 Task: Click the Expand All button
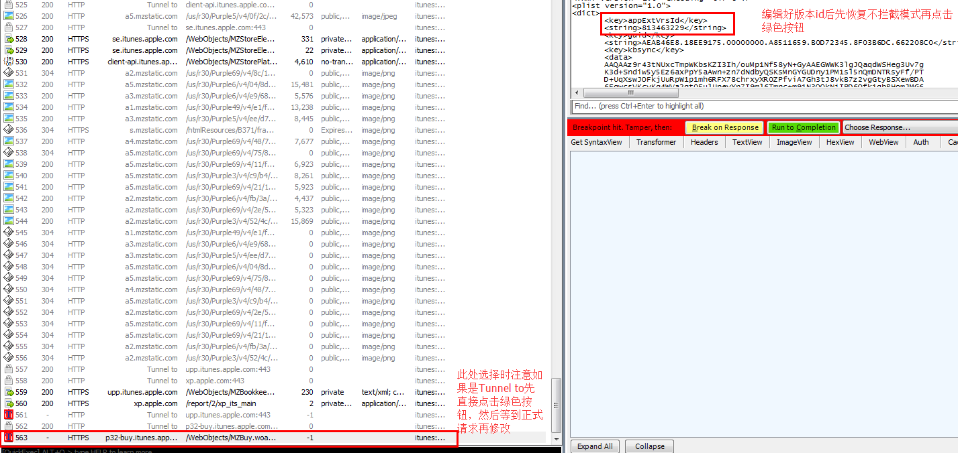coord(595,446)
